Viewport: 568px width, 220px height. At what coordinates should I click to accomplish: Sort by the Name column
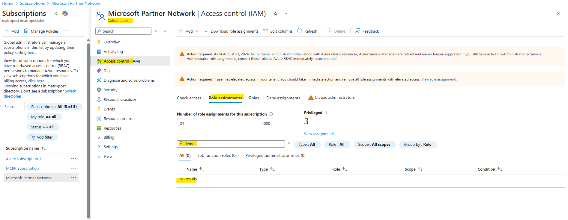(x=195, y=169)
